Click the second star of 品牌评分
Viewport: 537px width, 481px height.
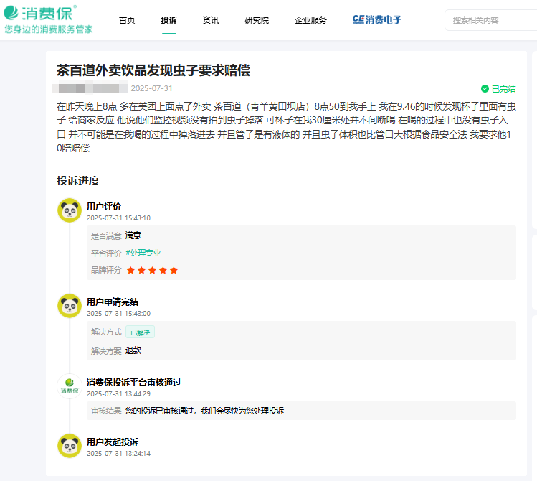141,270
